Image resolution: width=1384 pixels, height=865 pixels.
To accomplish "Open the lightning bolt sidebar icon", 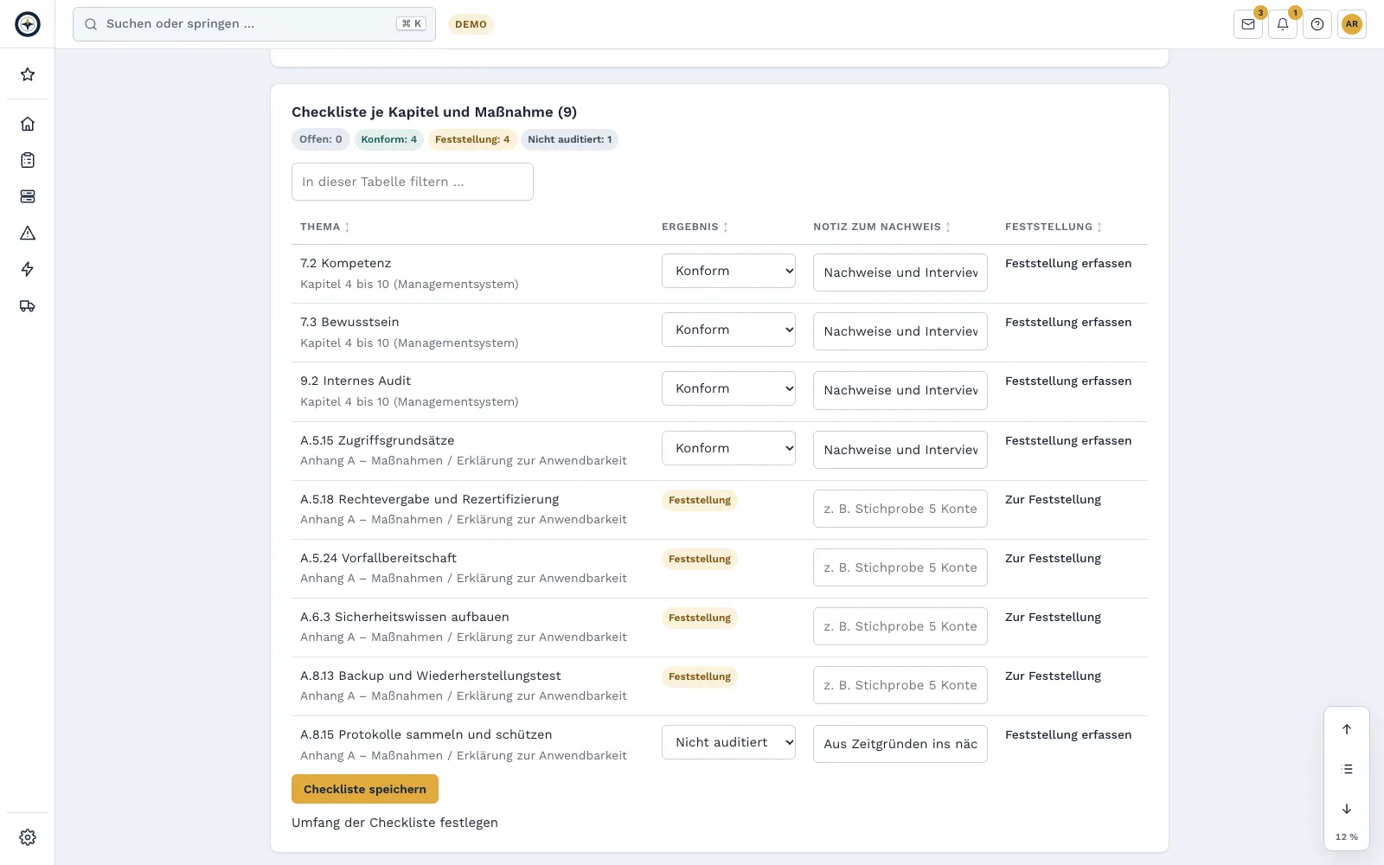I will (28, 269).
